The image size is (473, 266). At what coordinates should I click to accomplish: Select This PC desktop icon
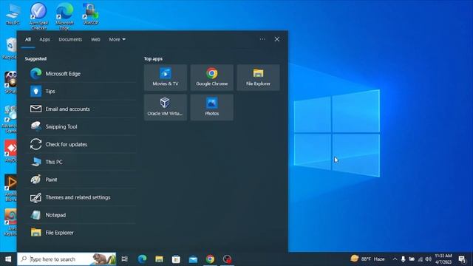pos(13,15)
